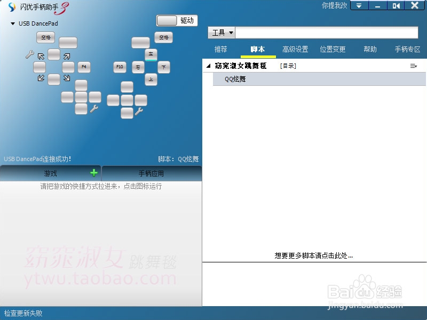
Task: Click the wrench icon beside the left arrow pad
Action: (x=30, y=54)
